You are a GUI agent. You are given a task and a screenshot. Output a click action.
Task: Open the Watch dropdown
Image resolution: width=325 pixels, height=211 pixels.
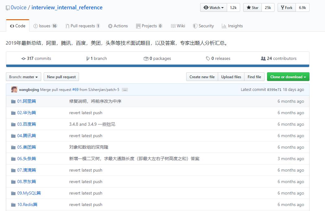click(x=213, y=7)
